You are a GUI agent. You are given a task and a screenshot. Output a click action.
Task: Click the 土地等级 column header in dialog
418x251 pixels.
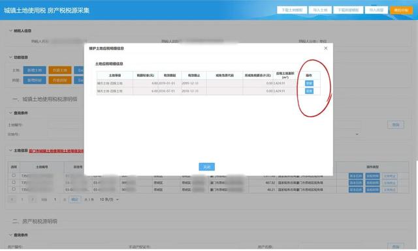pyautogui.click(x=115, y=76)
